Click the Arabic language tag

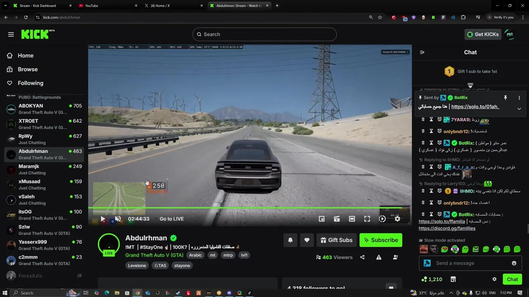195,255
